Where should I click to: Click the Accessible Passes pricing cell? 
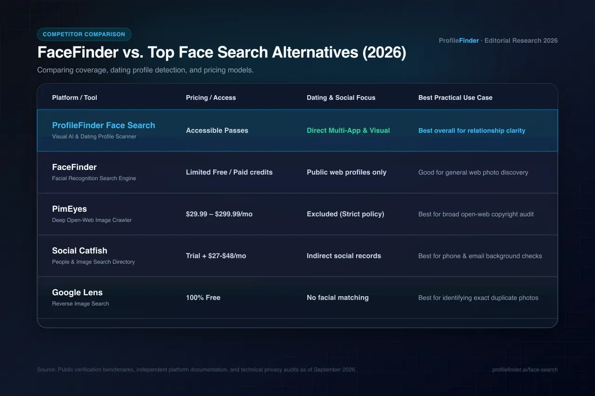[x=217, y=130]
